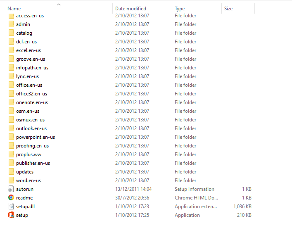Click the 'Chrome HTML Do...' type cell
Image resolution: width=292 pixels, height=228 pixels.
point(196,197)
